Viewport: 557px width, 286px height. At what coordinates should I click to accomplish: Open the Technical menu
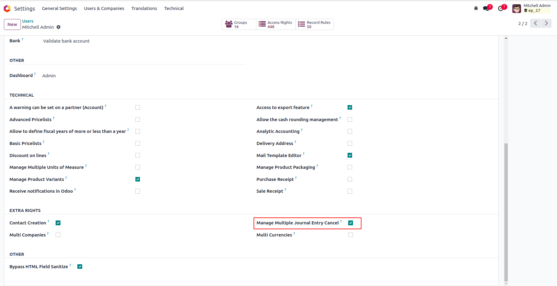pos(174,8)
